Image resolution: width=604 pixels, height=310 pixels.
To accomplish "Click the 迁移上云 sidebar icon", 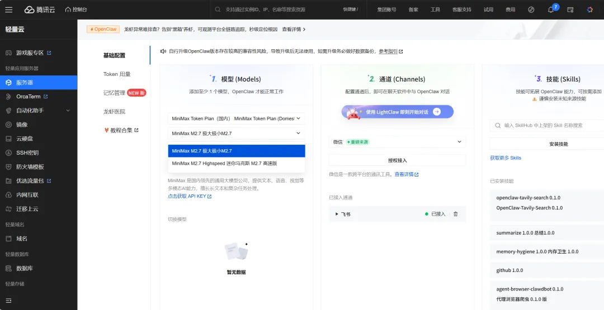I will pyautogui.click(x=8, y=209).
